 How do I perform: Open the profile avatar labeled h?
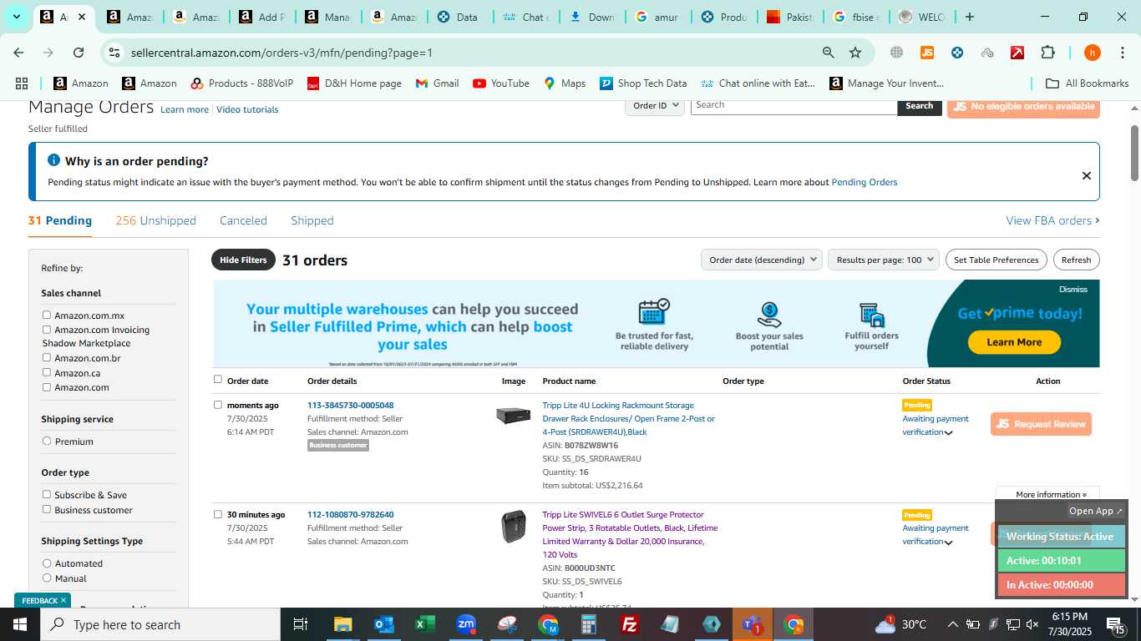tap(1092, 53)
